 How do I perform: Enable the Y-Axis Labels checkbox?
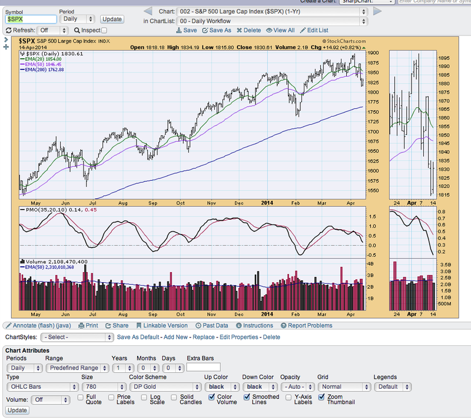(288, 398)
